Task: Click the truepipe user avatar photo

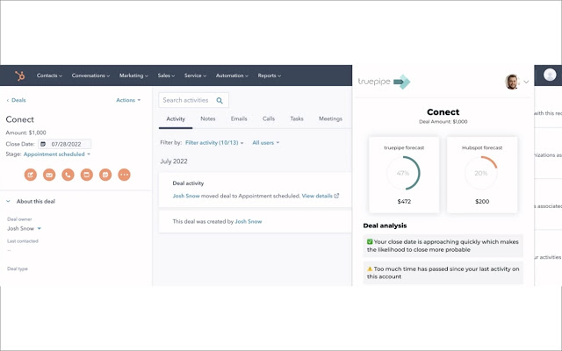Action: 512,82
